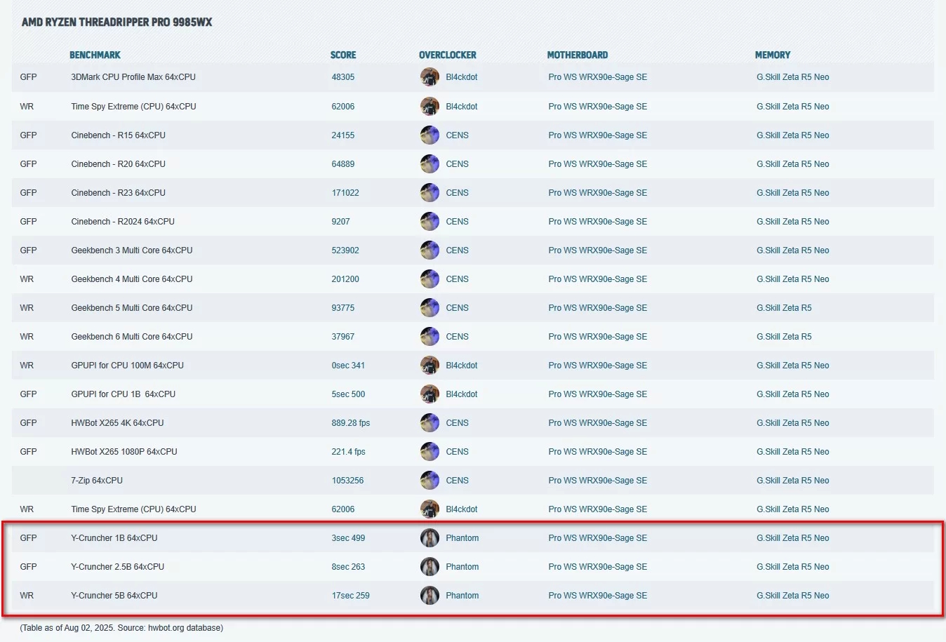Click the 17sec 259 Y-Cruncher 5B score

[x=350, y=596]
